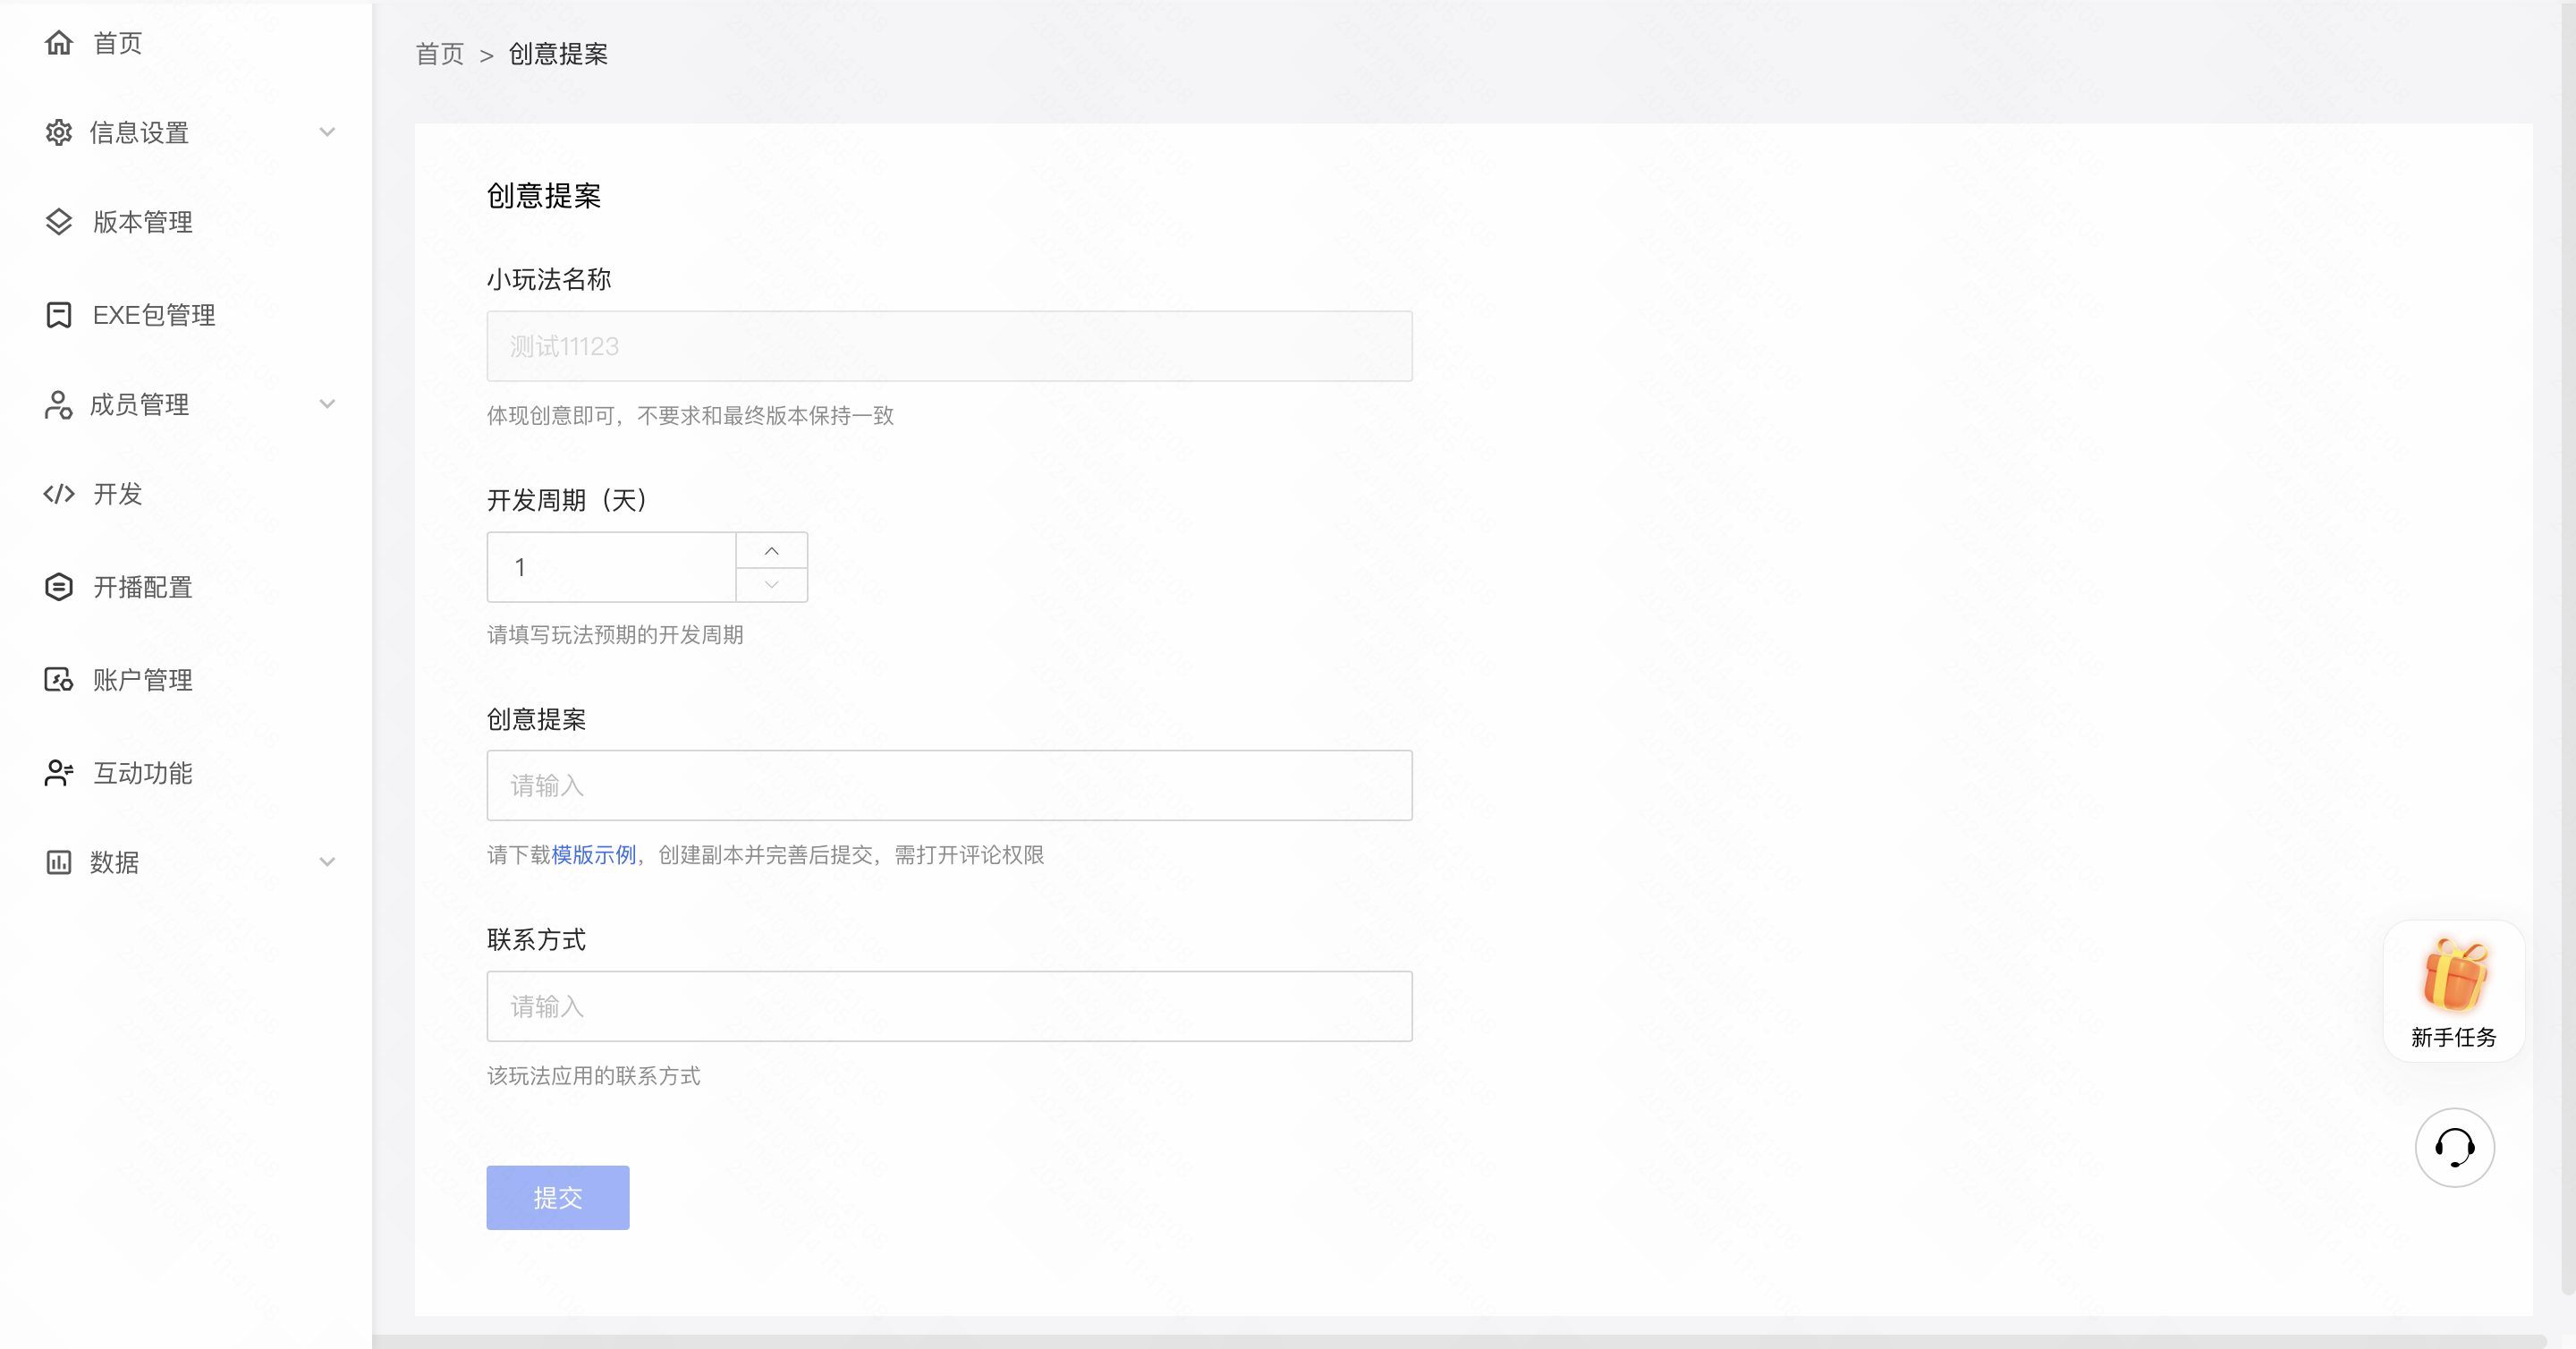Go to 首页 via breadcrumb
Screen dimensions: 2576x1349
pos(440,54)
